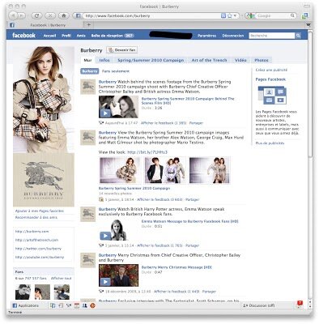Go back with the browser back arrow

coord(13,15)
